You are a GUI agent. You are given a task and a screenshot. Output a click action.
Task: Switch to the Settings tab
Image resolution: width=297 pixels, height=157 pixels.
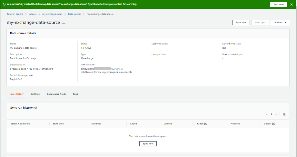[35, 94]
